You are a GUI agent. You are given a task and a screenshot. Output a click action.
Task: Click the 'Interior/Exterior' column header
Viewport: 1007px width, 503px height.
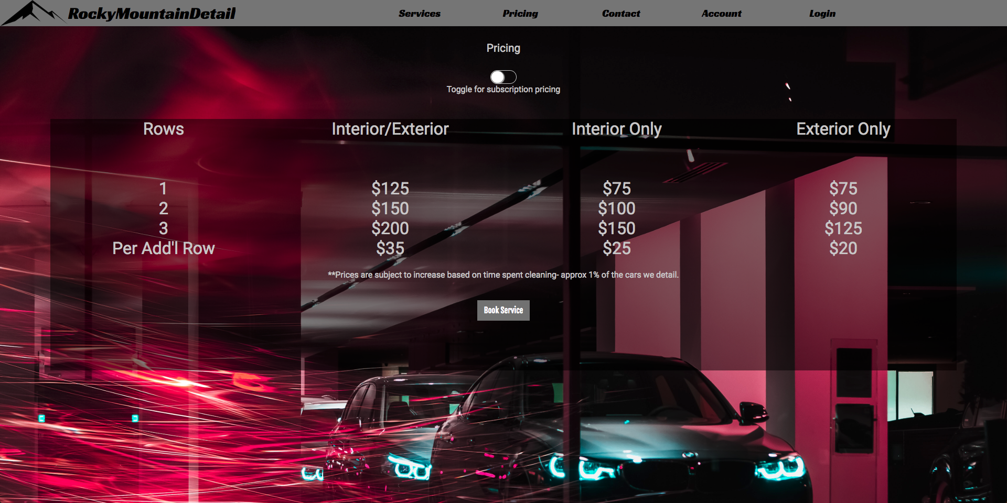390,129
